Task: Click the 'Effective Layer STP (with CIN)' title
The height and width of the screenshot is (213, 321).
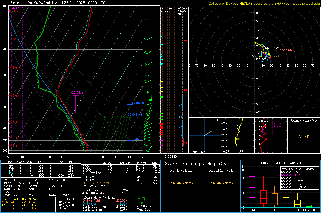Action: (280, 163)
